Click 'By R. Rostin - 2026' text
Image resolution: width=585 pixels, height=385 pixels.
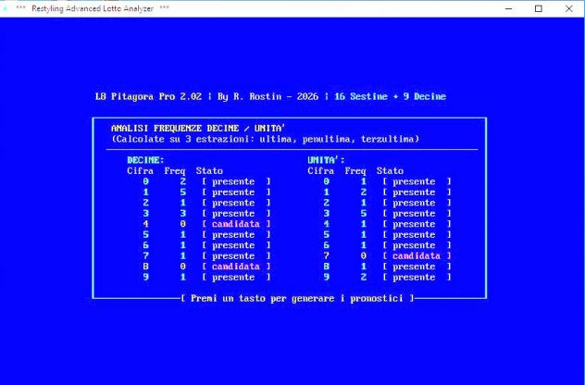click(x=268, y=96)
